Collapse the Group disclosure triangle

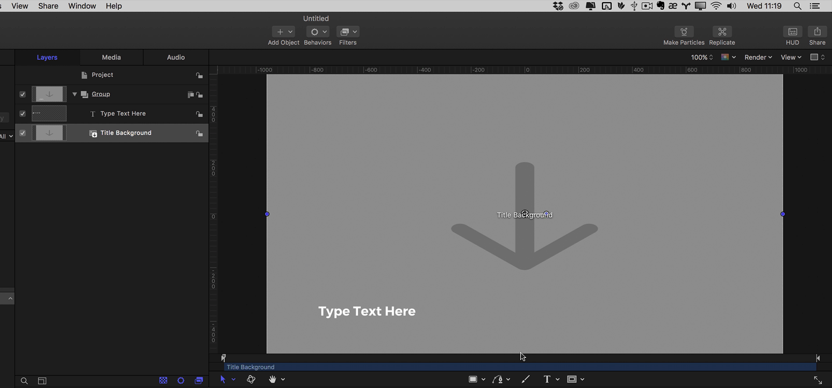[75, 94]
